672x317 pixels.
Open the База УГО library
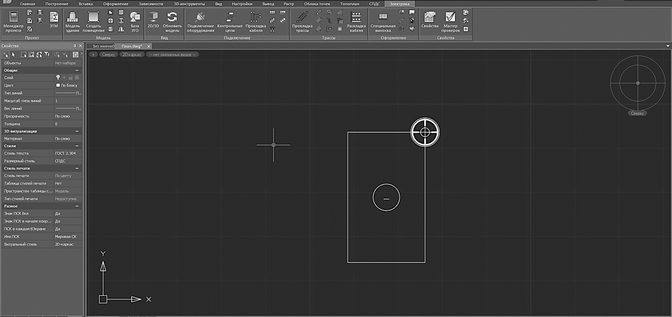pyautogui.click(x=135, y=21)
